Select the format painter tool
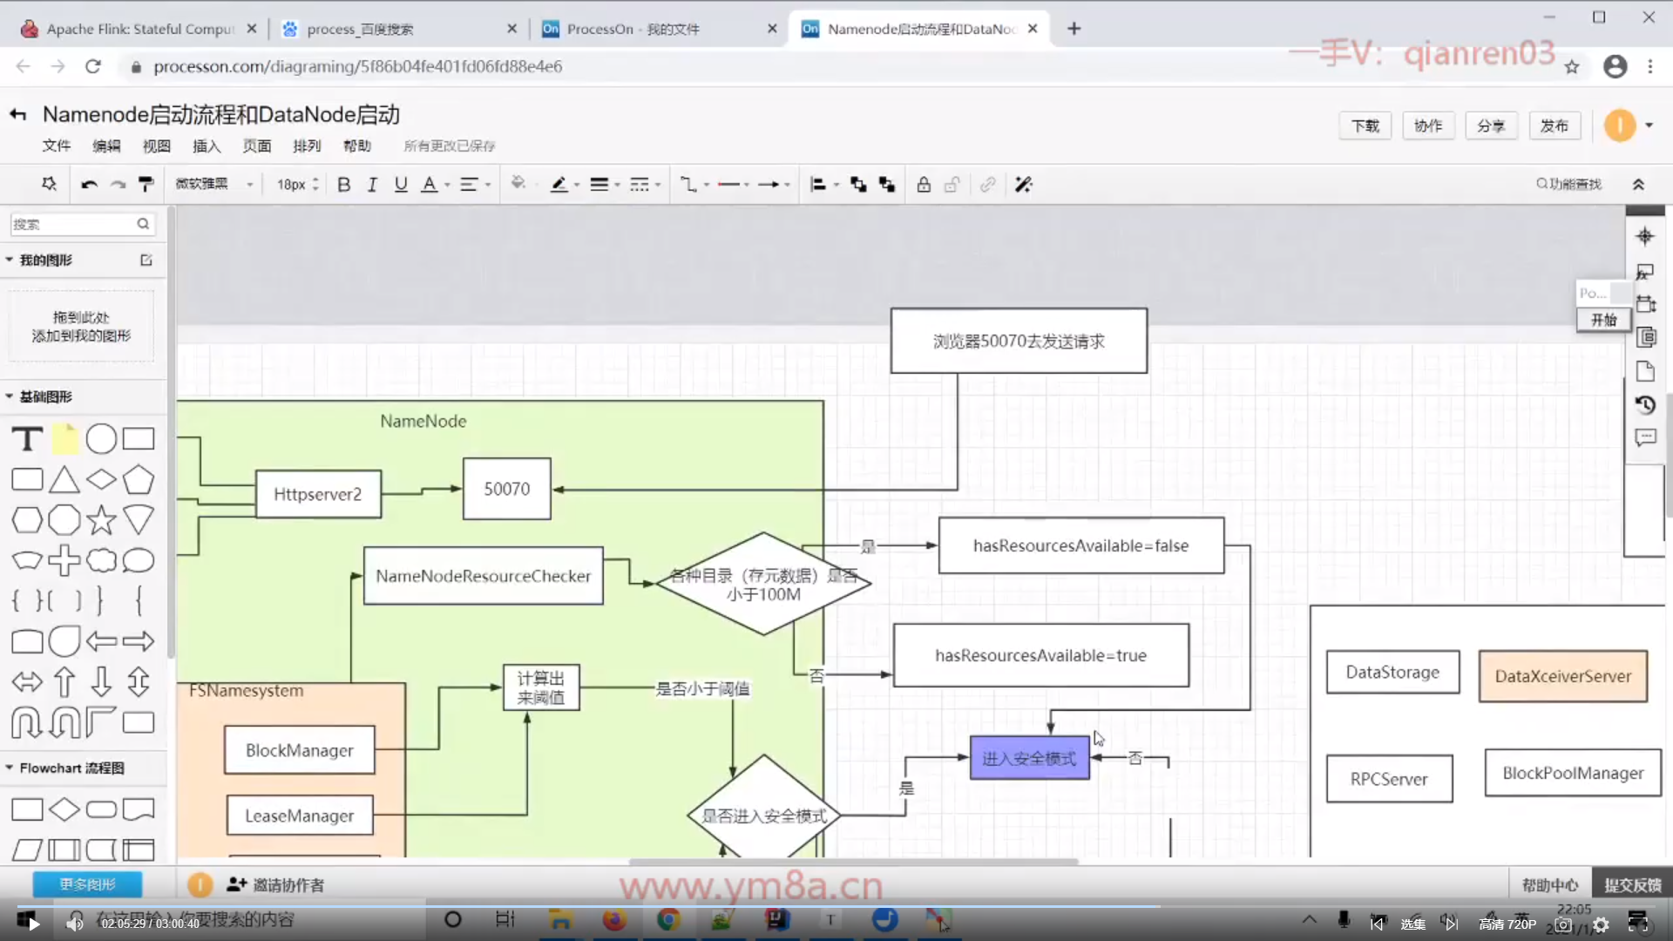Image resolution: width=1673 pixels, height=941 pixels. (x=146, y=184)
